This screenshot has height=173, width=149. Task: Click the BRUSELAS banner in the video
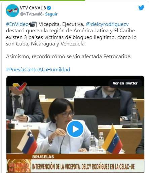(x=43, y=157)
